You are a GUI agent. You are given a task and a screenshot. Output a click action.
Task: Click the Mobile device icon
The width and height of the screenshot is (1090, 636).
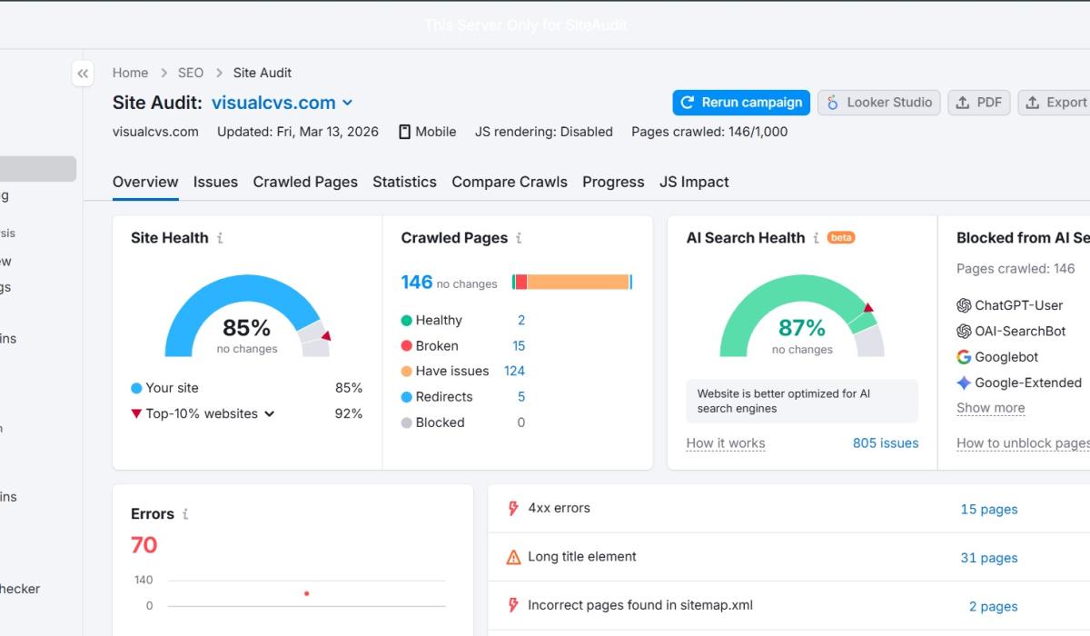point(404,132)
